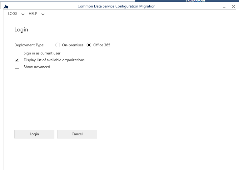The height and width of the screenshot is (173, 239).
Task: Tick the Show Advanced checkbox
Action: coord(17,67)
